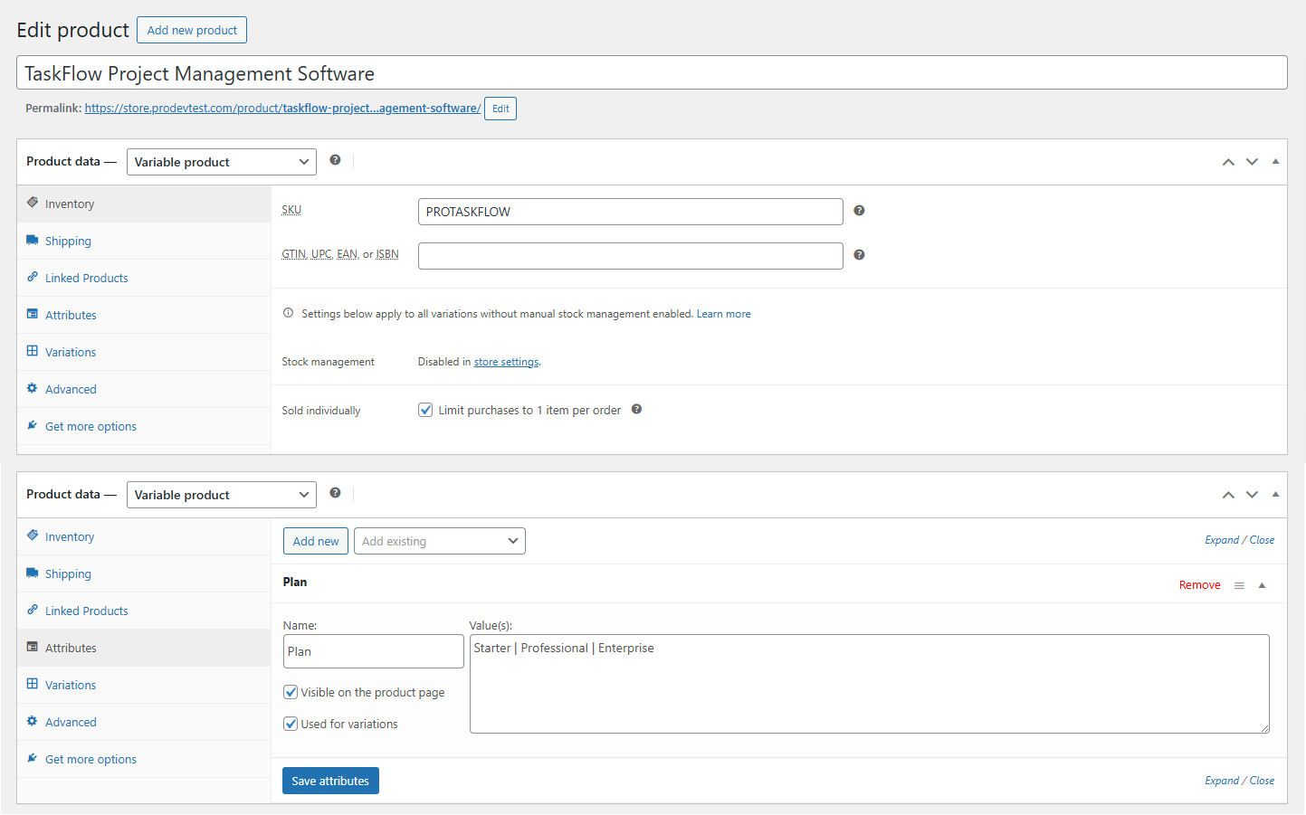
Task: Click help icon beside lower product type dropdown
Action: click(x=336, y=493)
